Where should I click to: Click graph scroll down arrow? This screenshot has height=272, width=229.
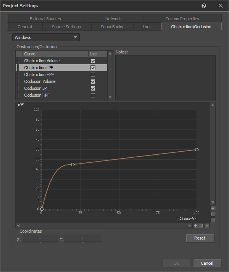213,202
